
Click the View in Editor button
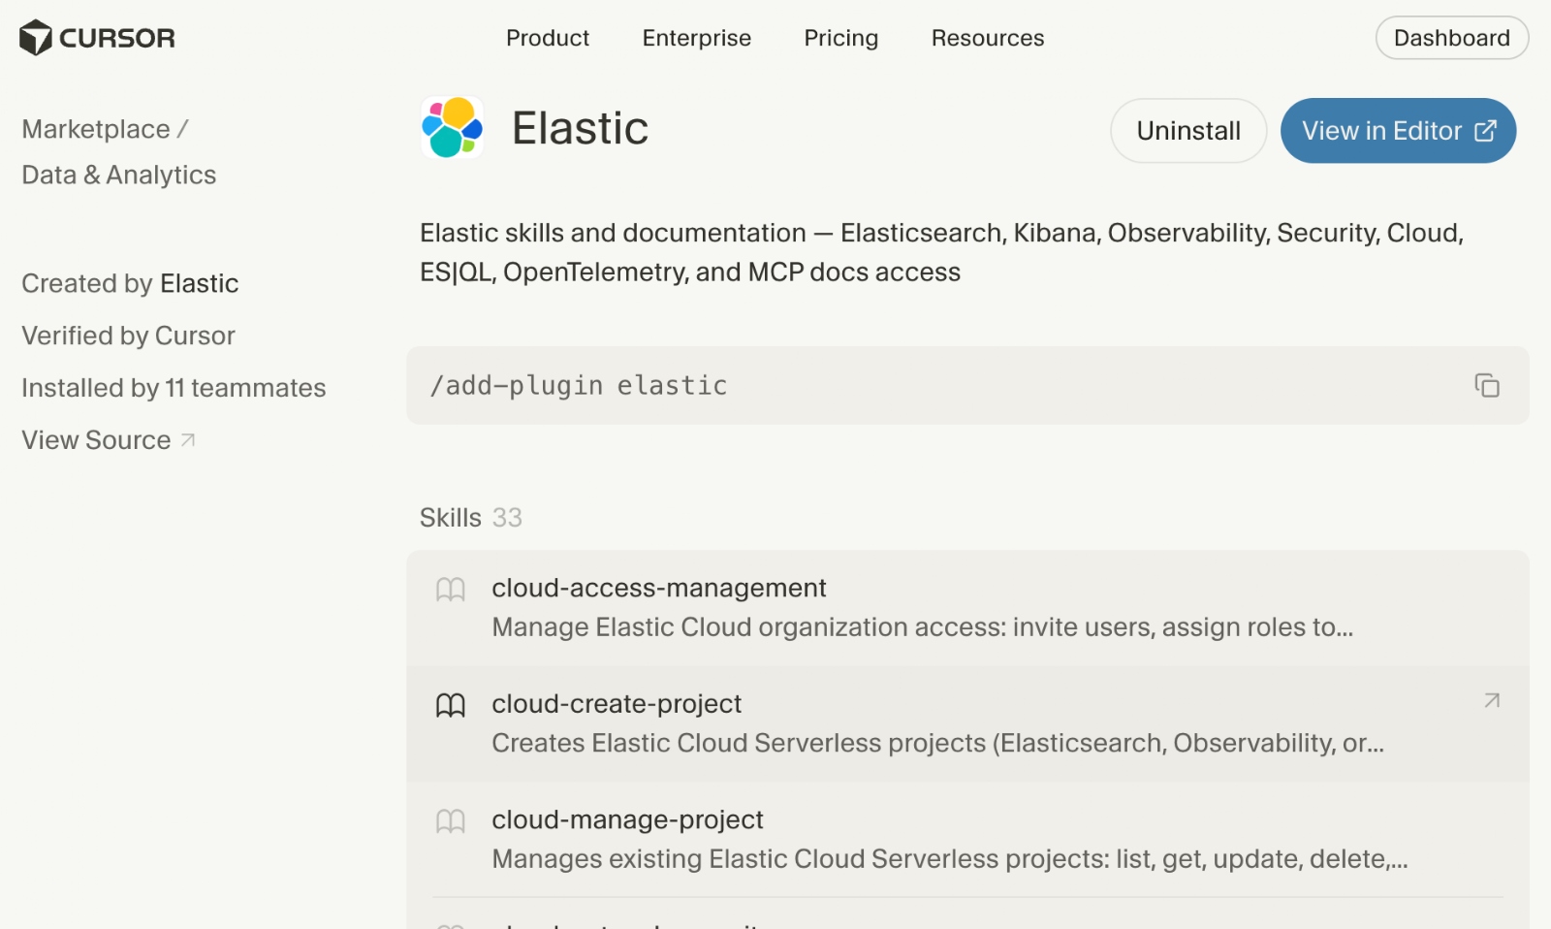[x=1382, y=130]
